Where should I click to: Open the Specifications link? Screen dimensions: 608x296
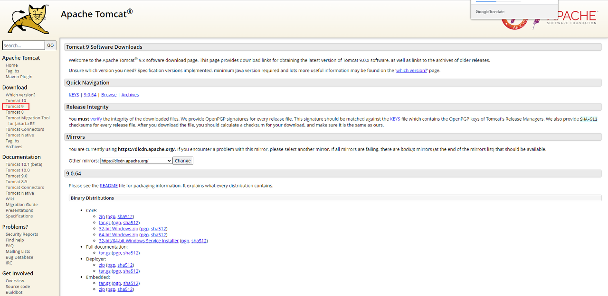tap(19, 216)
